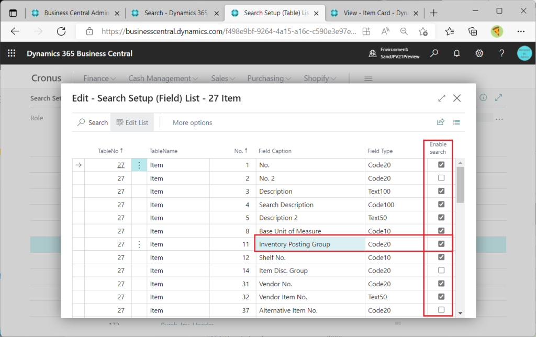Click the magnifier search icon in header
This screenshot has width=536, height=337.
point(434,53)
